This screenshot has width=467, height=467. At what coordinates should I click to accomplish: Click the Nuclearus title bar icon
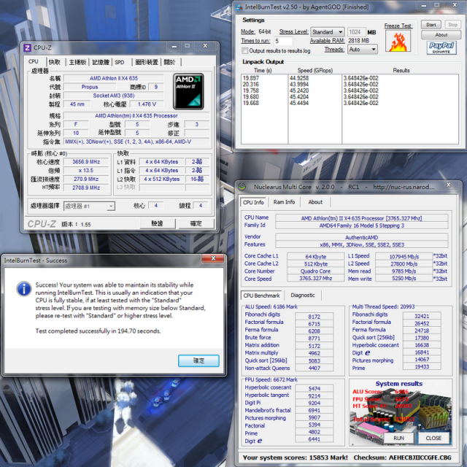coord(242,187)
